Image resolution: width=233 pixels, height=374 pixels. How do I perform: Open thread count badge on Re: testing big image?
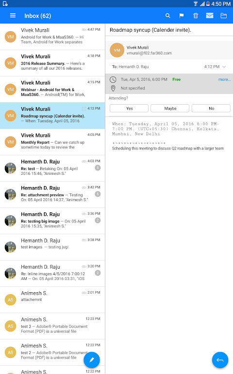point(98,221)
